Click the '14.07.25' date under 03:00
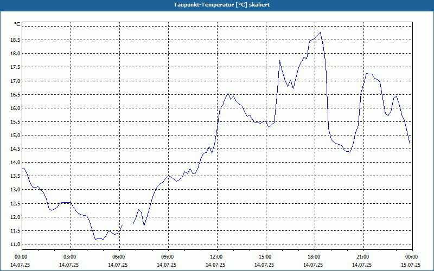 (69, 264)
